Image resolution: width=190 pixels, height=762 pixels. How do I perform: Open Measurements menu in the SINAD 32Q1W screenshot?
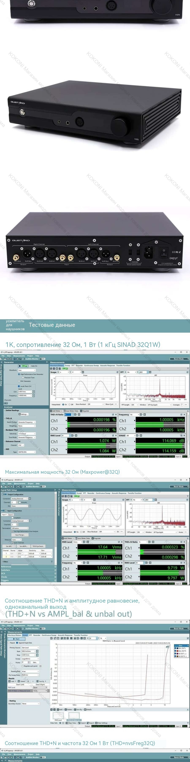pyautogui.click(x=19, y=356)
